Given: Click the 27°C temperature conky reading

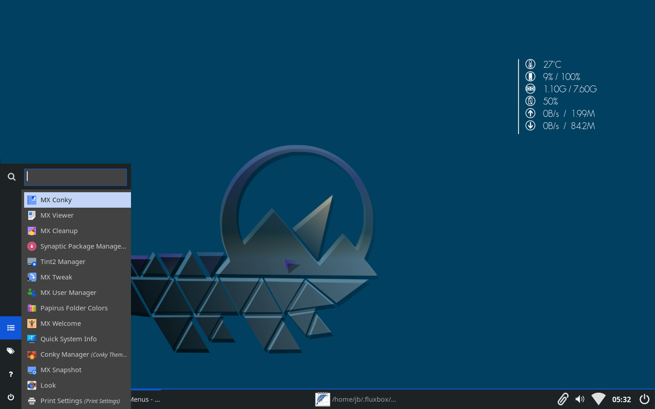Looking at the screenshot, I should (x=552, y=64).
